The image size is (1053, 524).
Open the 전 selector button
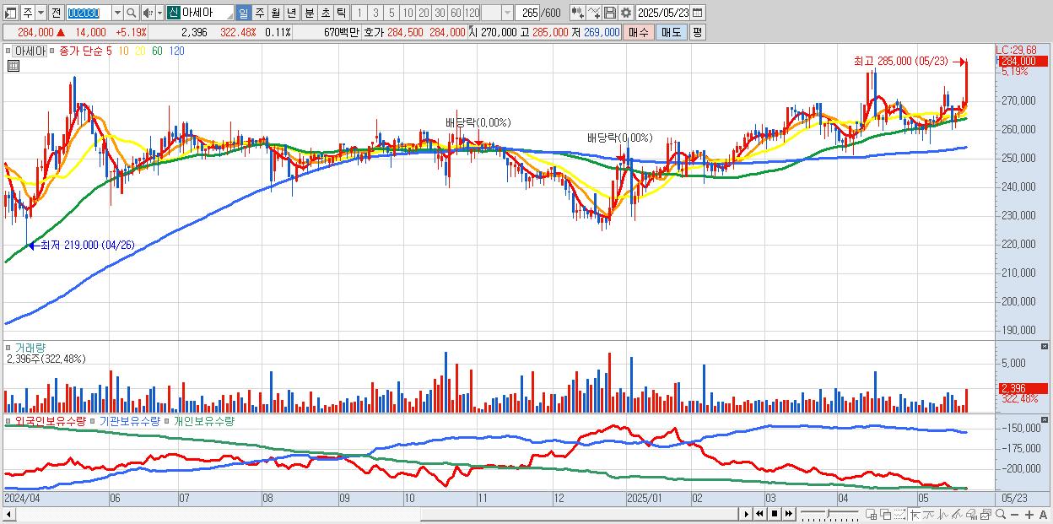(56, 13)
